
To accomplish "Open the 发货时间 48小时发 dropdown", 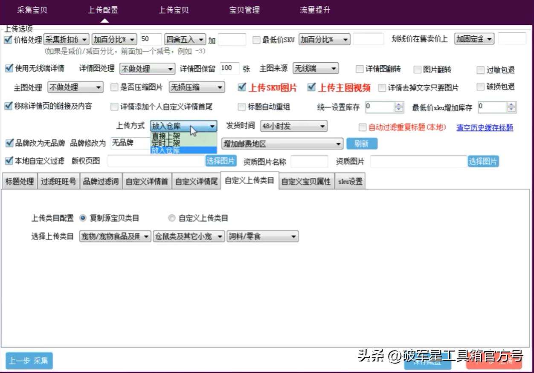I will pyautogui.click(x=293, y=126).
